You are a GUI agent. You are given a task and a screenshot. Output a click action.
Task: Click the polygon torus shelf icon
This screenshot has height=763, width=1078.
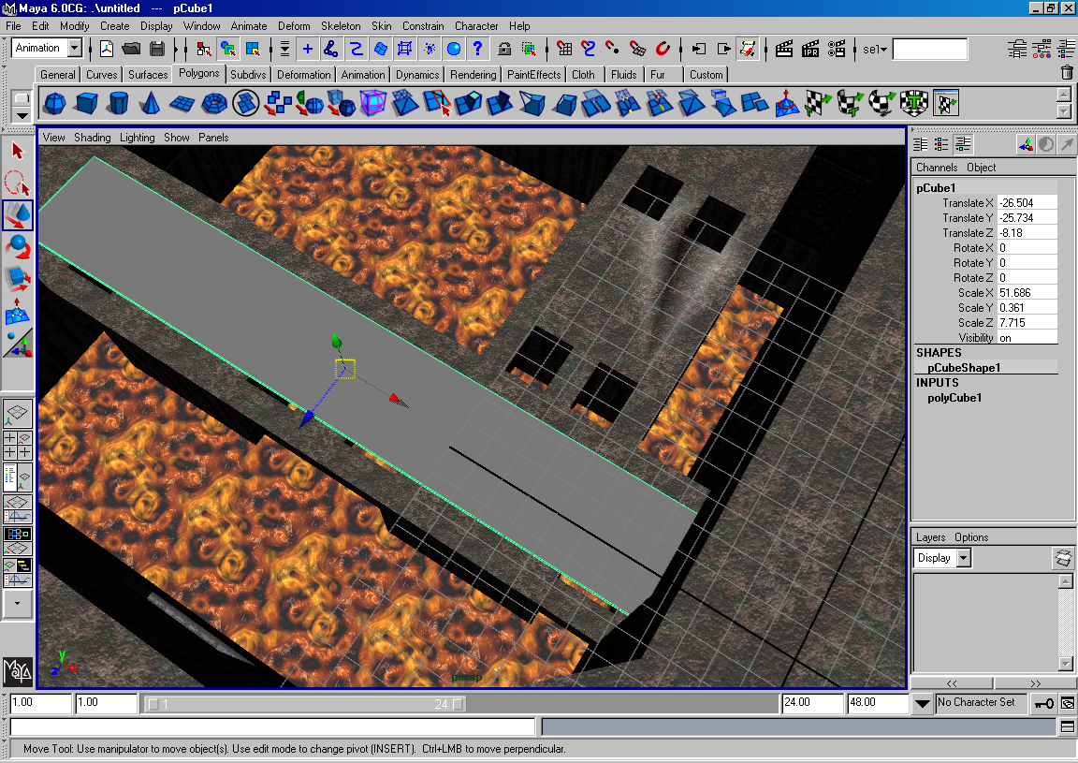[x=214, y=102]
